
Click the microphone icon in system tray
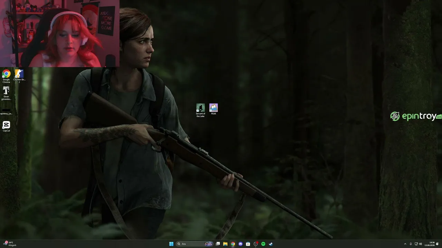click(x=411, y=244)
